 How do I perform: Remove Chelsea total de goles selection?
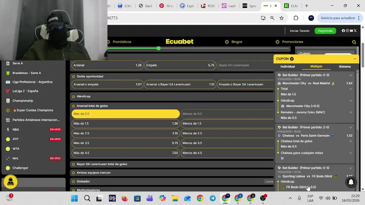click(351, 141)
